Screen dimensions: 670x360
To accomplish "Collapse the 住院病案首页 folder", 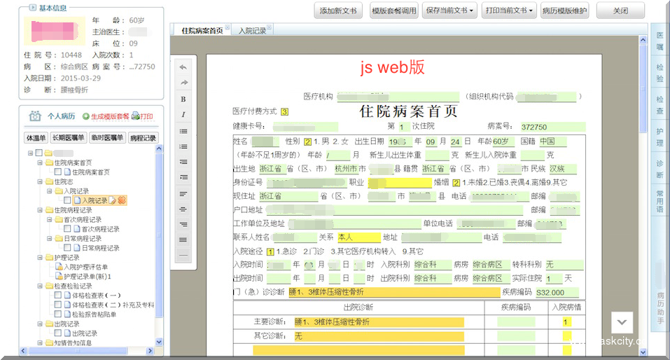I will [40, 162].
